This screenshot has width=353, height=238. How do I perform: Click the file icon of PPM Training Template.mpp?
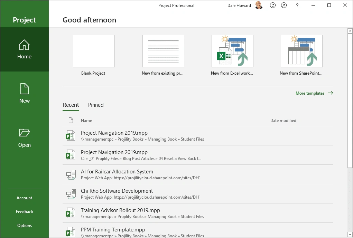[x=71, y=232]
